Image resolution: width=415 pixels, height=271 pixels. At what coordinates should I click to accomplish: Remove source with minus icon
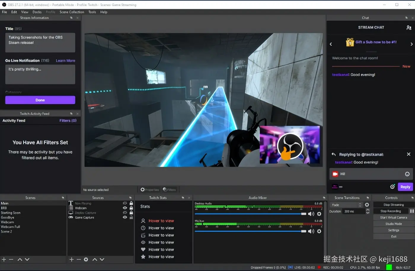(79, 259)
